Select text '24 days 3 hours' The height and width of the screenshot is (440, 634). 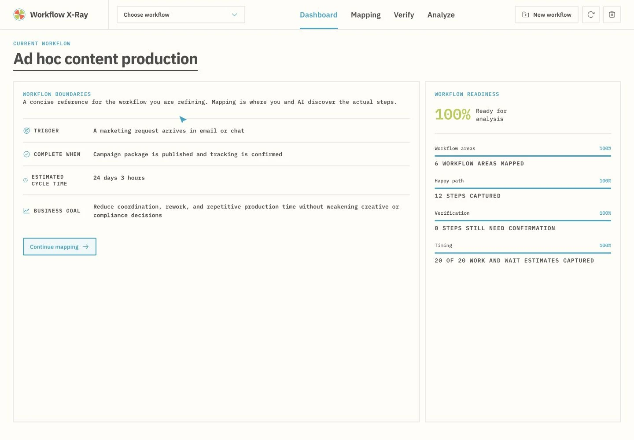(119, 178)
